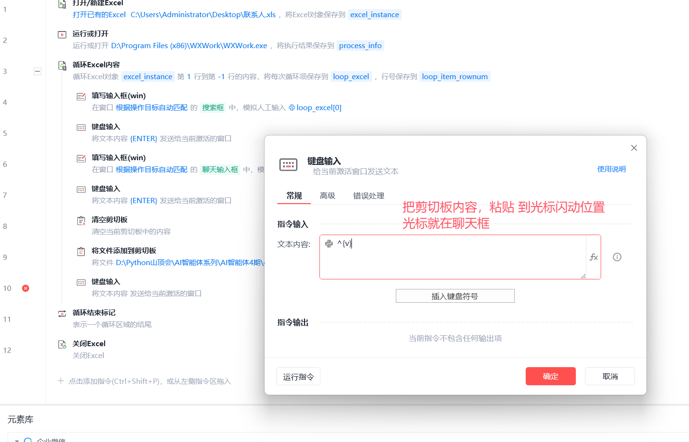This screenshot has height=442, width=689.
Task: Click the 循环Excel内容 step icon
Action: tap(62, 65)
